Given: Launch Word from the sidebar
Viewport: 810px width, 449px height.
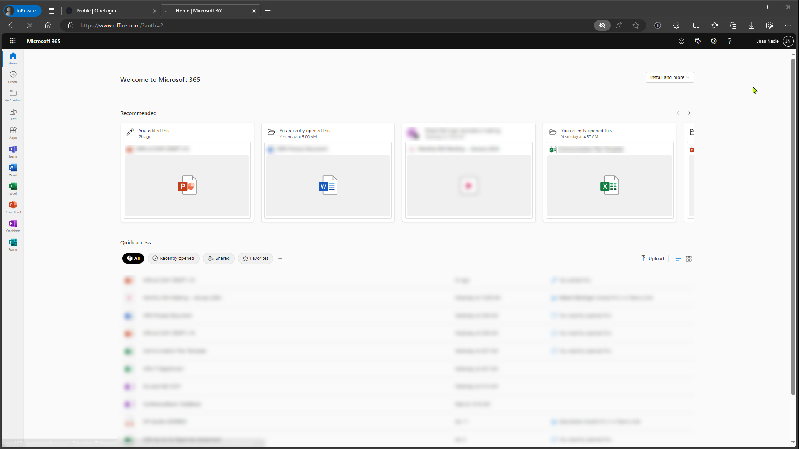Looking at the screenshot, I should coord(13,170).
